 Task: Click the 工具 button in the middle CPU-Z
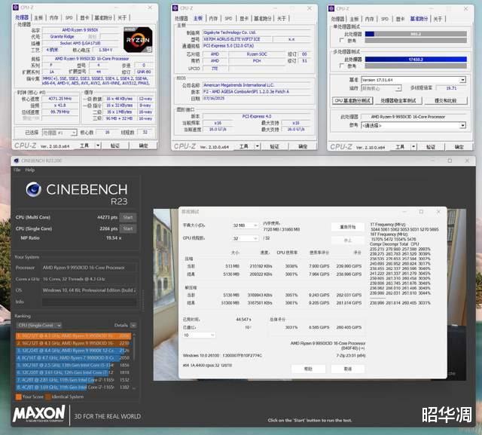(244, 146)
